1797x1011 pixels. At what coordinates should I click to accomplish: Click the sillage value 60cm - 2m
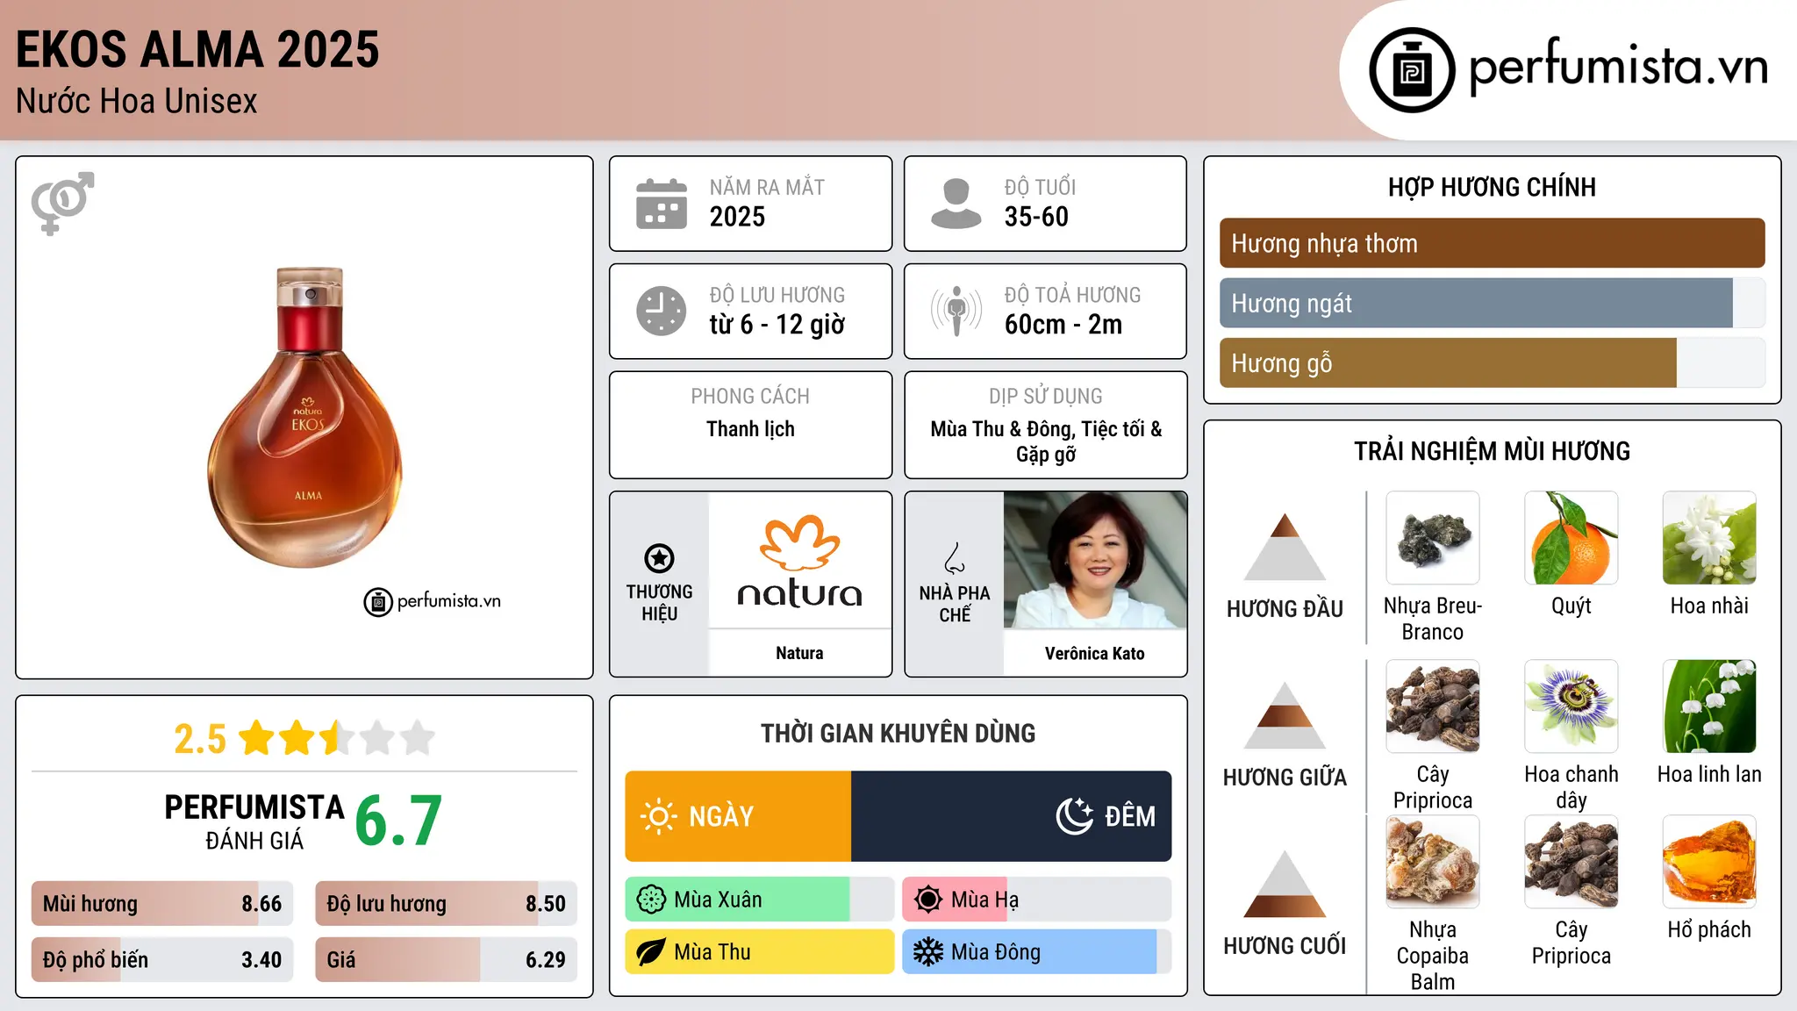point(1063,325)
